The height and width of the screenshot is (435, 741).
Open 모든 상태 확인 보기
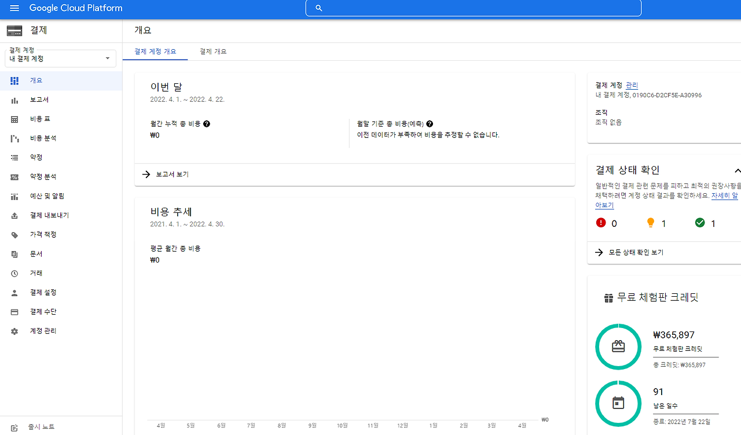(x=636, y=252)
